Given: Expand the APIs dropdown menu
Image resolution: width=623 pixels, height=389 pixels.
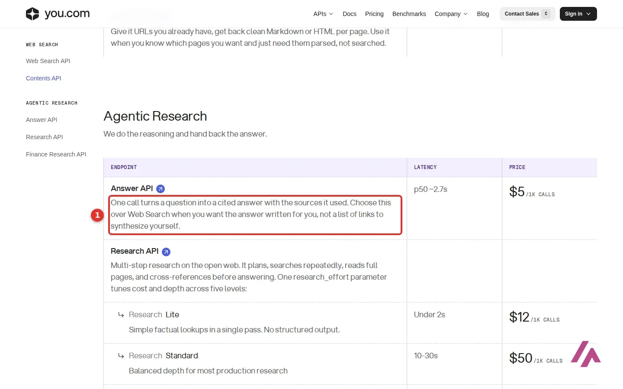Looking at the screenshot, I should (x=323, y=14).
